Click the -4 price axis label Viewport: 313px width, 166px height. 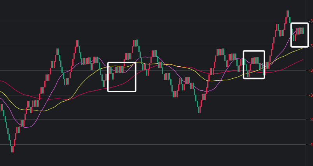[x=311, y=144]
